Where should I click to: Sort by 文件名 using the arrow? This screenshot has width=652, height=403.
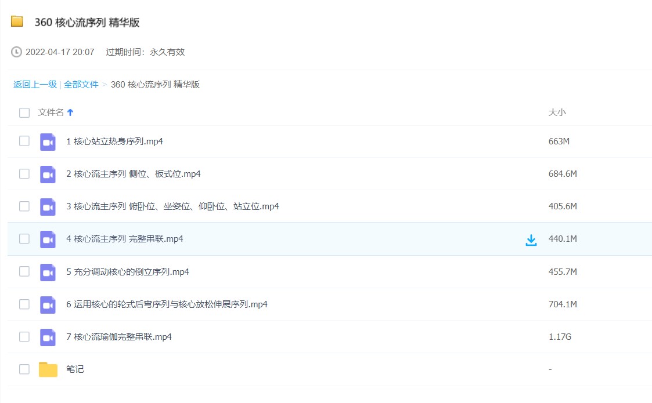(70, 112)
